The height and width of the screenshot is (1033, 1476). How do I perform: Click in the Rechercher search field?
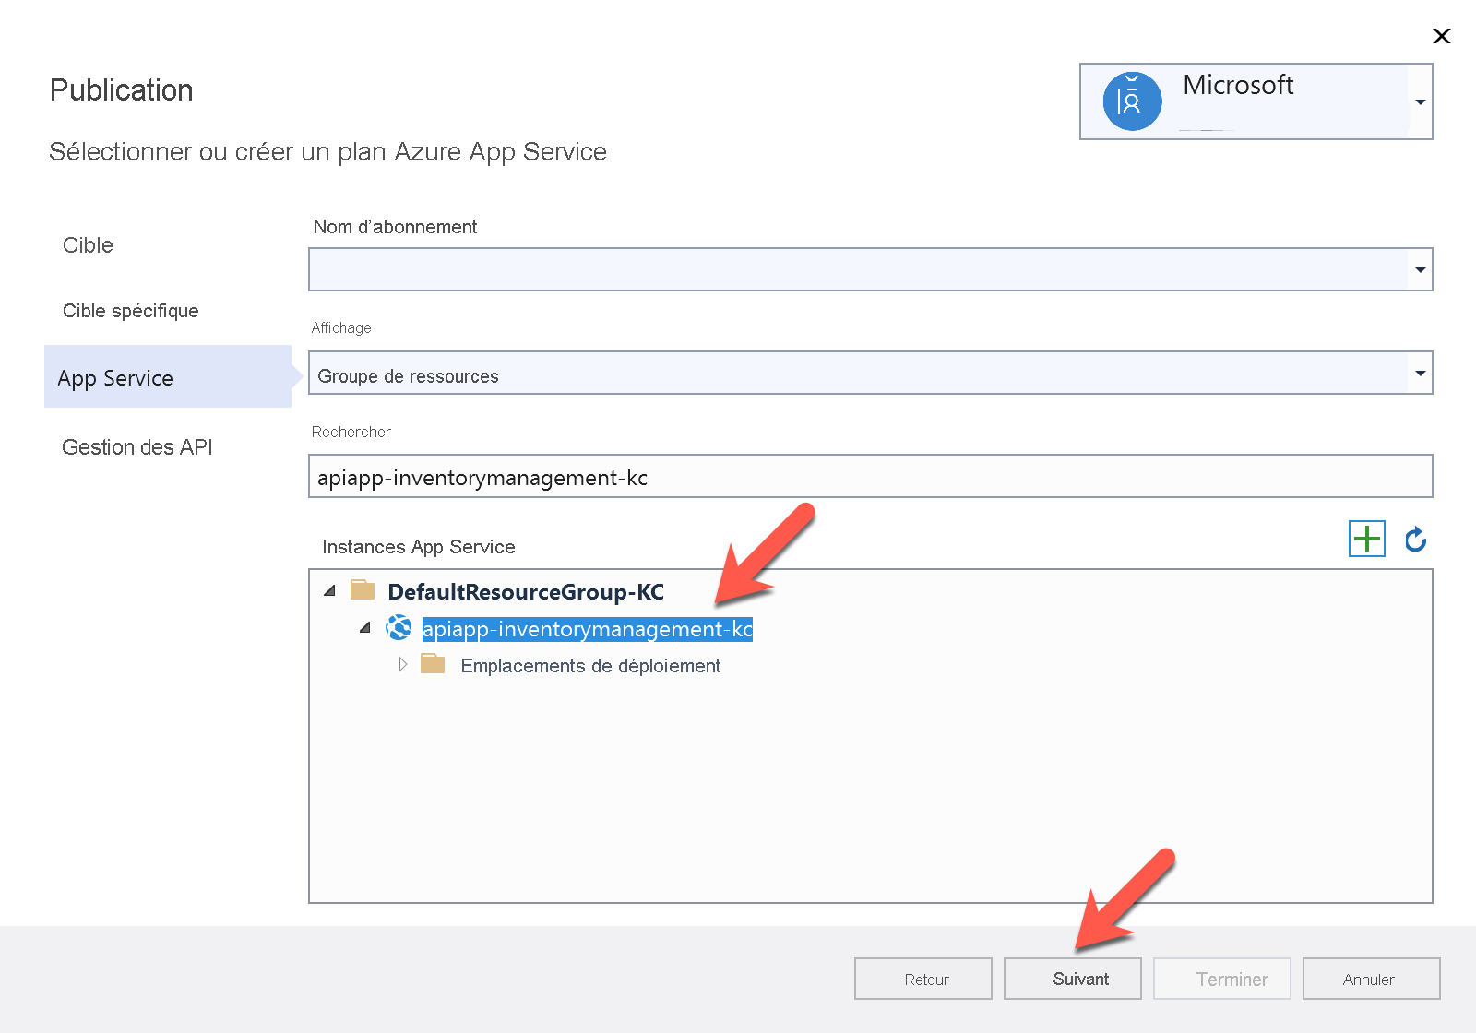[x=869, y=477]
